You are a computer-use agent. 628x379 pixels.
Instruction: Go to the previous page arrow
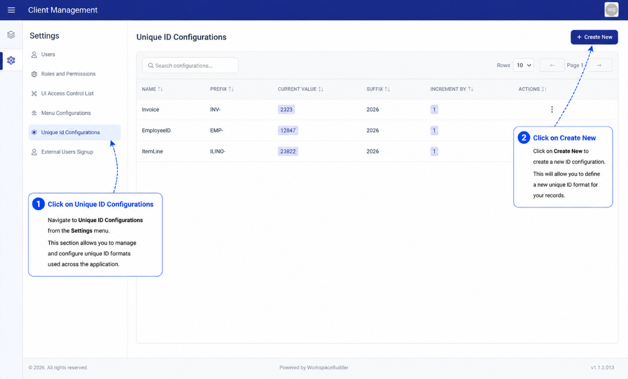tap(552, 65)
